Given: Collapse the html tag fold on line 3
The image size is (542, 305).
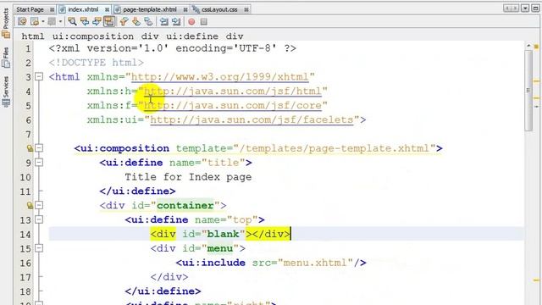Looking at the screenshot, I should 39,76.
